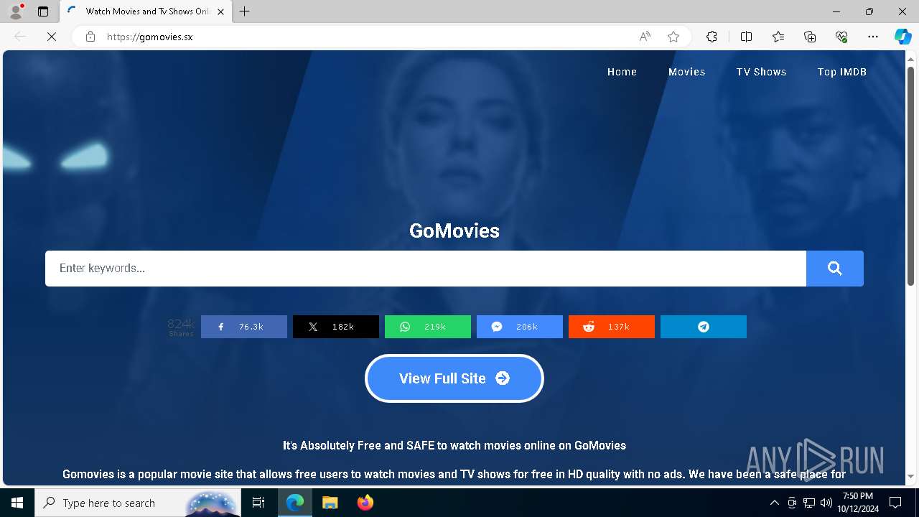The width and height of the screenshot is (919, 517).
Task: Click Windows taskbar search box
Action: tap(138, 503)
